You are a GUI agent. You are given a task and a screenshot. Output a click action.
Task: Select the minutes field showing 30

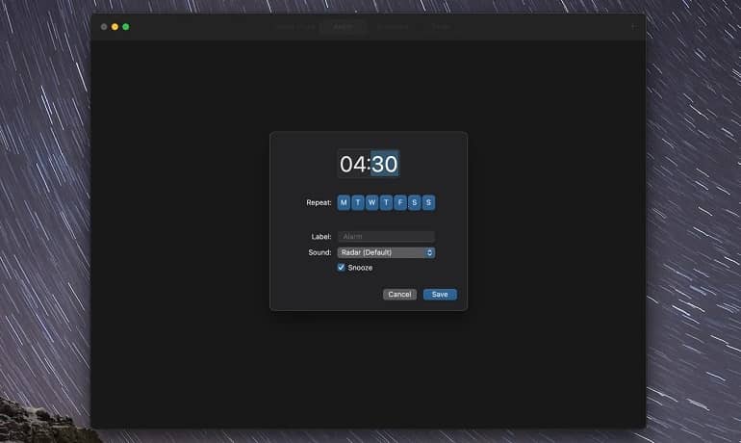tap(385, 165)
